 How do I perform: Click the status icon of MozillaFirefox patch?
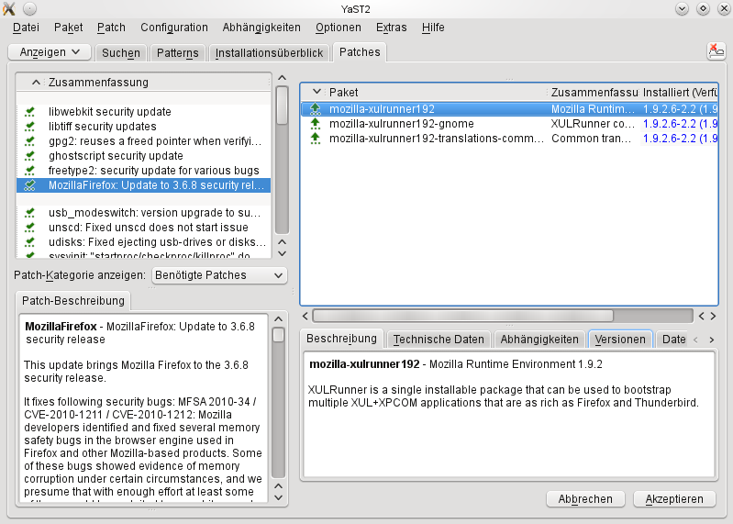pyautogui.click(x=30, y=185)
